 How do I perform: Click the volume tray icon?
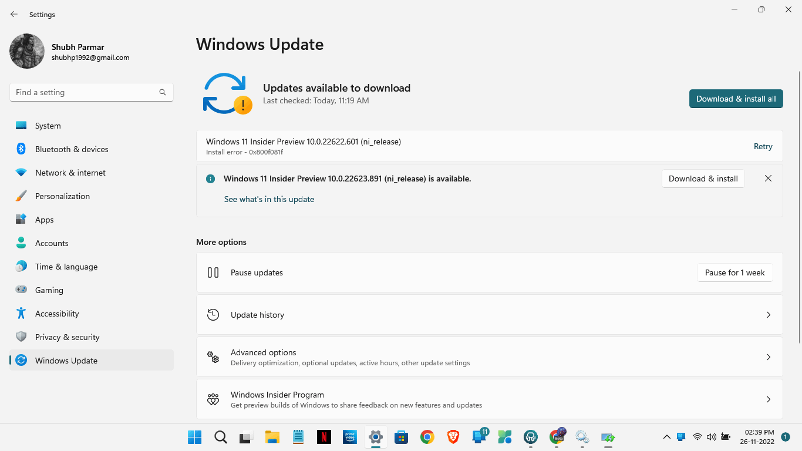[711, 437]
